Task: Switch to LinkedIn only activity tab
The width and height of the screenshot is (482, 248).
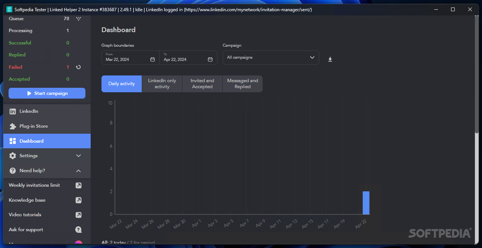Action: [x=162, y=84]
